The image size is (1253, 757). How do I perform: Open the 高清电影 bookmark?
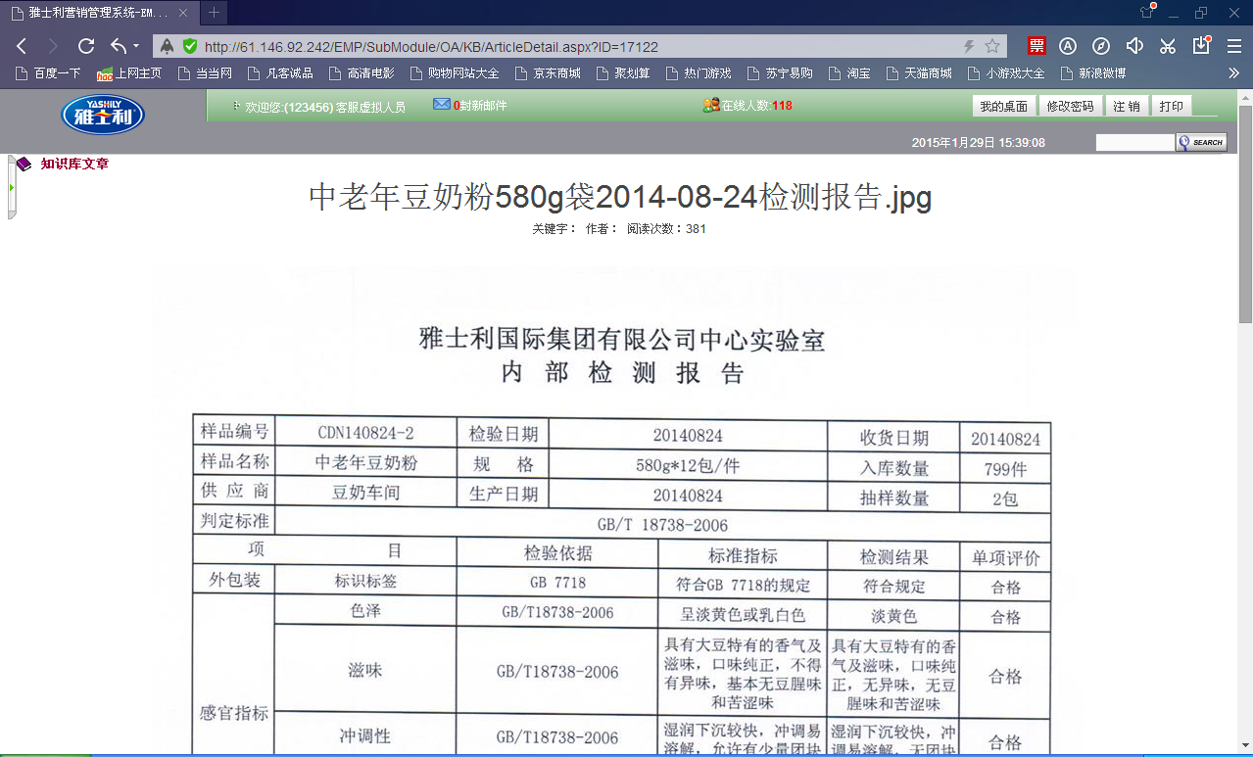click(362, 73)
